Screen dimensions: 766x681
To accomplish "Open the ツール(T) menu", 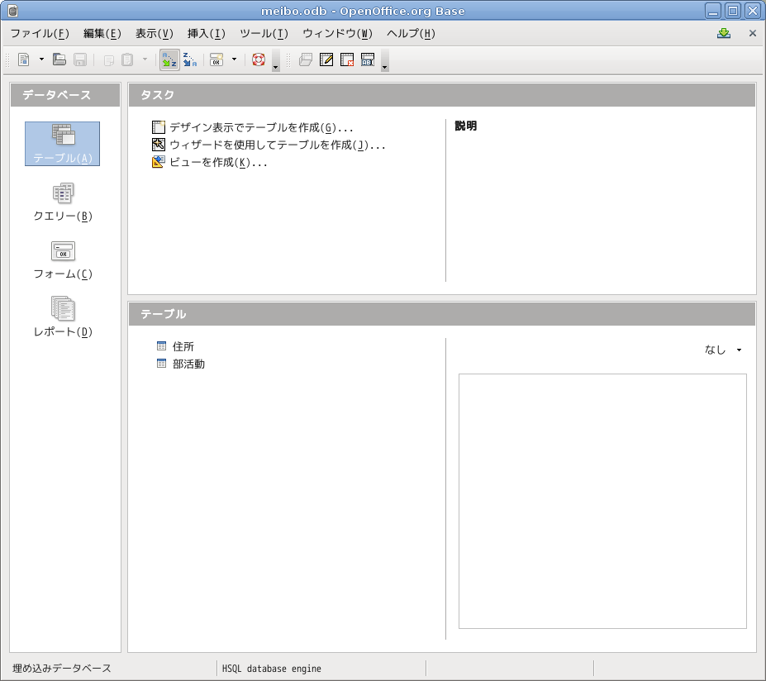I will tap(264, 34).
